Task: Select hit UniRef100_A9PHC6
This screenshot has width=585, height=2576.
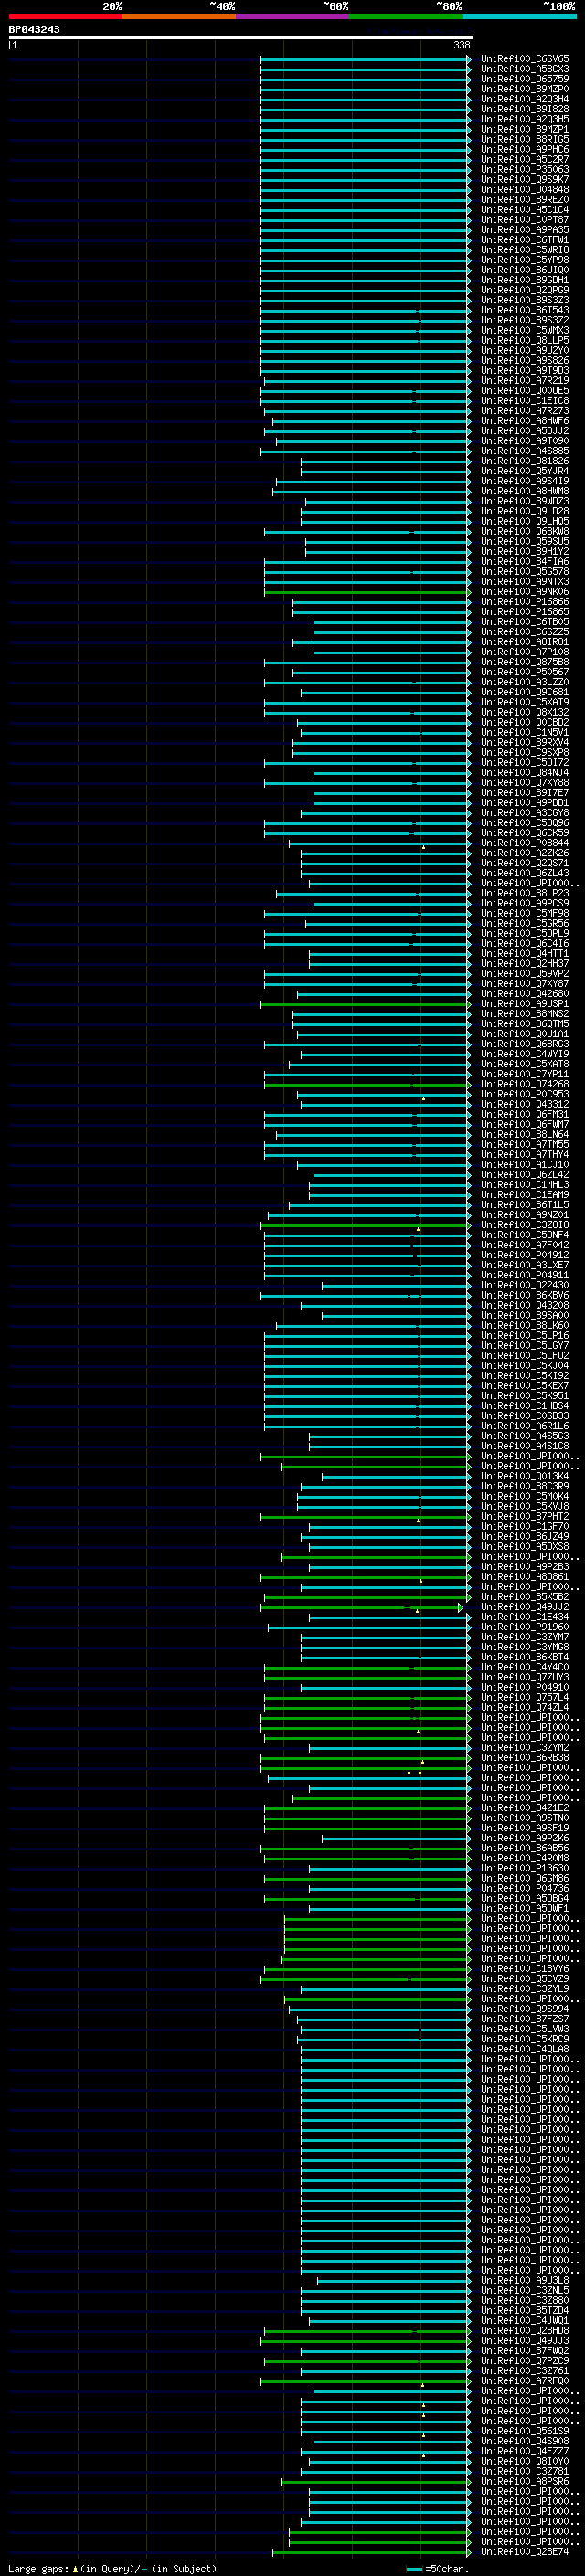Action: click(x=525, y=149)
